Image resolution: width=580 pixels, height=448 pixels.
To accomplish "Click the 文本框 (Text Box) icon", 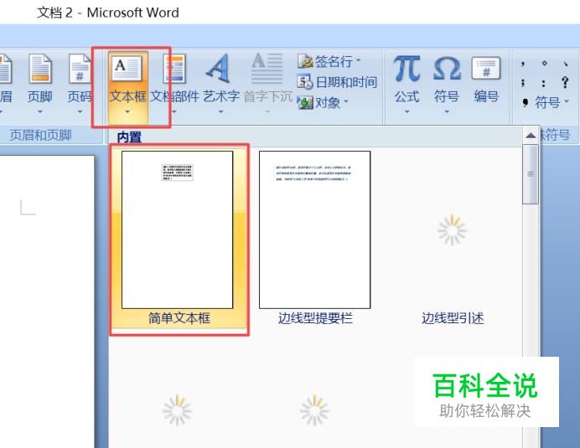I will 127,69.
